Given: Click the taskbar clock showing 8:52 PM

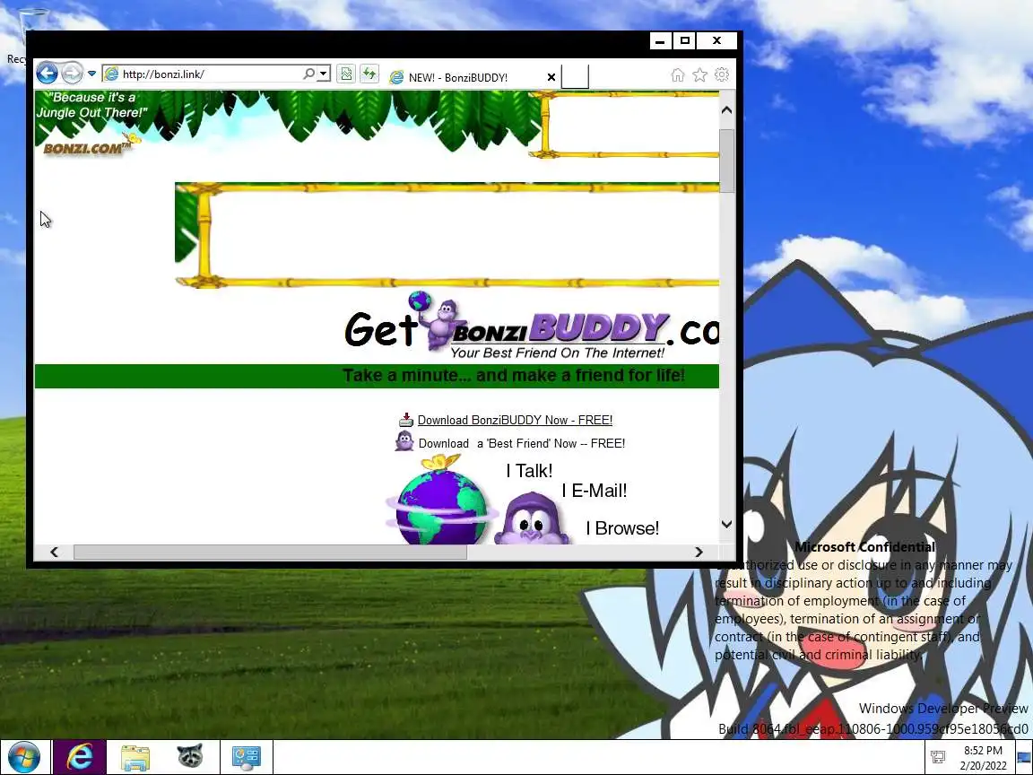Looking at the screenshot, I should click(x=983, y=757).
